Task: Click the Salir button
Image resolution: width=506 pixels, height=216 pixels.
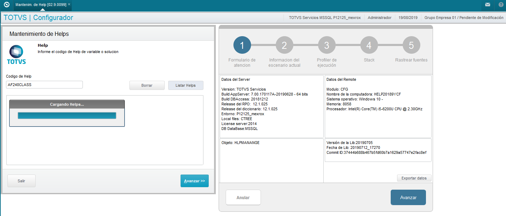Action: [x=22, y=181]
